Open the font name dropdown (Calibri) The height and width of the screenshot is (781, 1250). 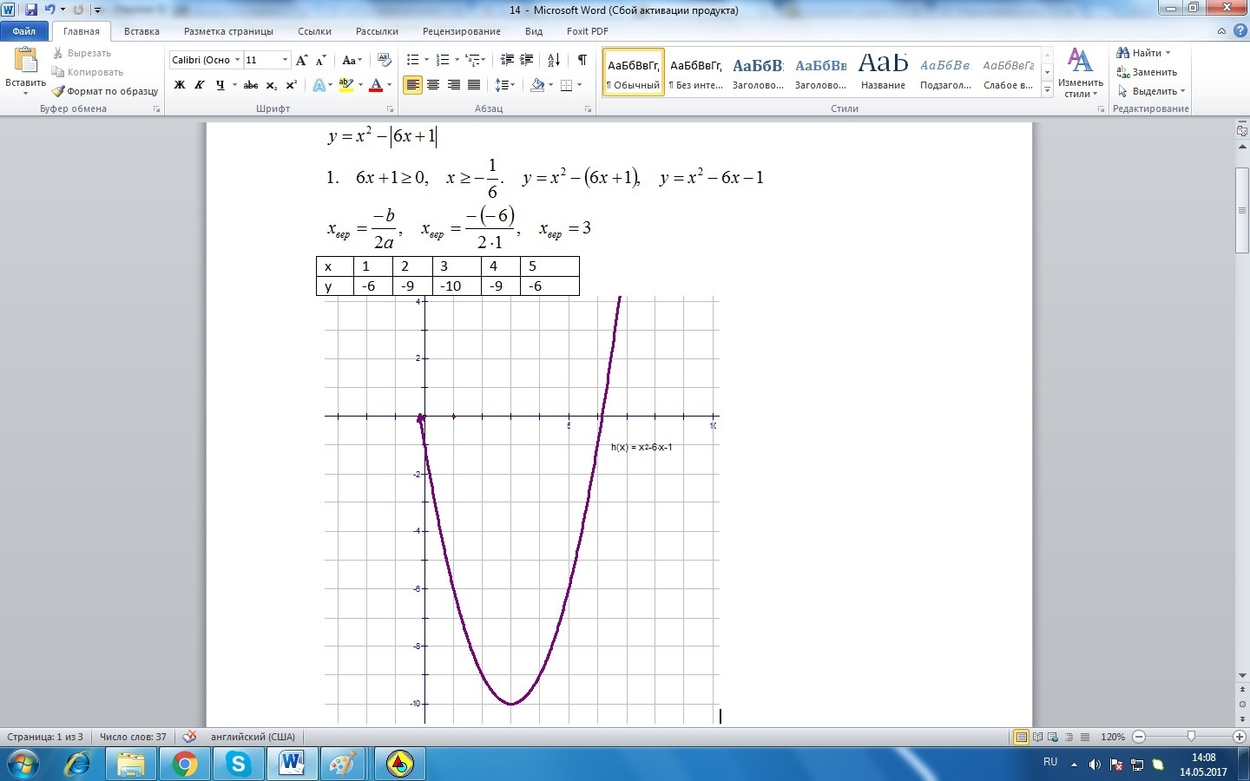[x=237, y=60]
